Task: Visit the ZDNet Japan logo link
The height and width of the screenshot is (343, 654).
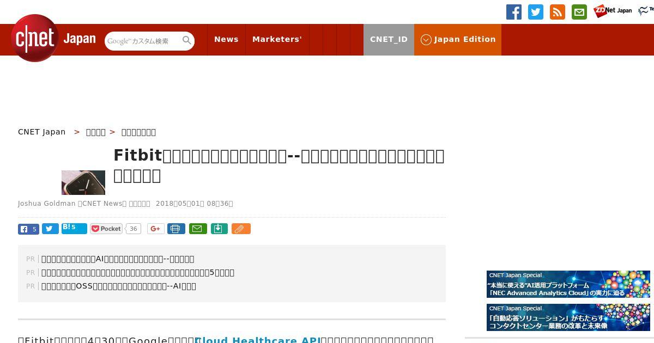Action: [613, 11]
